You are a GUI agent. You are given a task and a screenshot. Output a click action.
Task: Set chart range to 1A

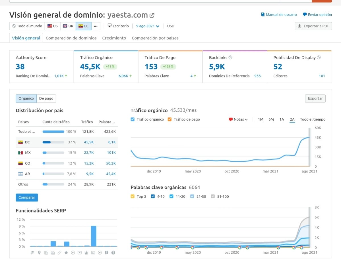pos(282,119)
